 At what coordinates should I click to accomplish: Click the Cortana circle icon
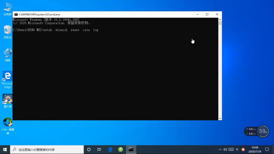pos(89,149)
